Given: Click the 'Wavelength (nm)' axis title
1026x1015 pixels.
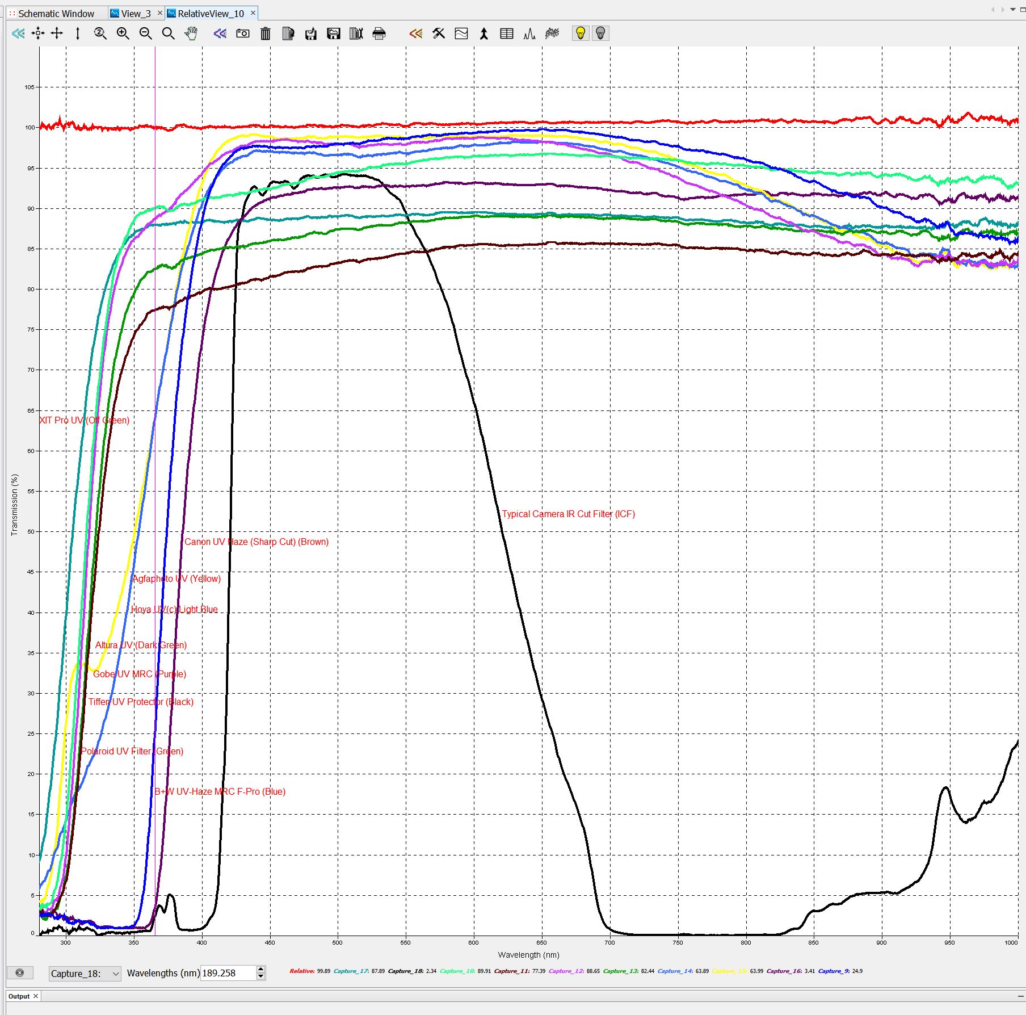Looking at the screenshot, I should 528,955.
